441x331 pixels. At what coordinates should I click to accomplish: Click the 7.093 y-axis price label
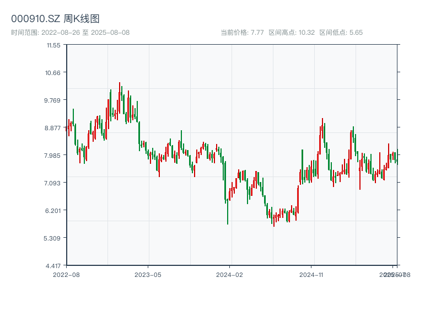[53, 183]
